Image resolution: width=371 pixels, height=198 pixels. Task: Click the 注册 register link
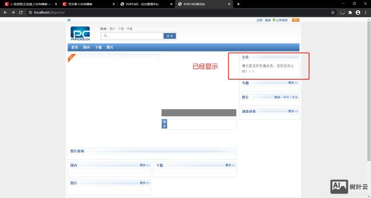pos(259,20)
